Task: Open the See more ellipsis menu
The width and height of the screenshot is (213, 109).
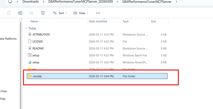Action: pyautogui.click(x=98, y=13)
